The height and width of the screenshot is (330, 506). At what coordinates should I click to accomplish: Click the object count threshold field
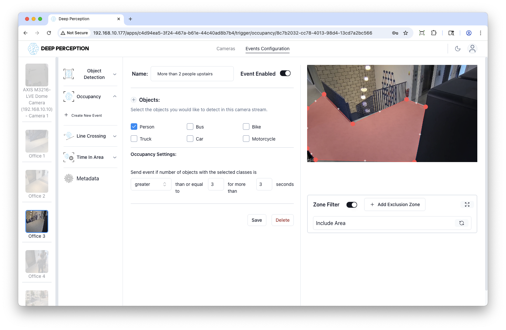(216, 184)
